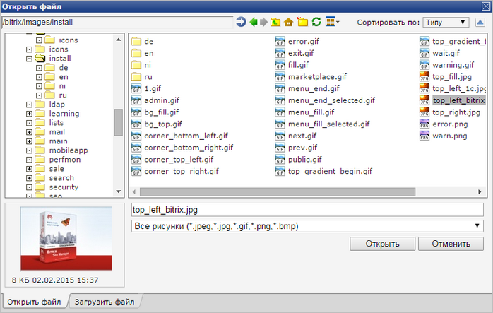
Task: Create a new folder icon
Action: (x=302, y=22)
